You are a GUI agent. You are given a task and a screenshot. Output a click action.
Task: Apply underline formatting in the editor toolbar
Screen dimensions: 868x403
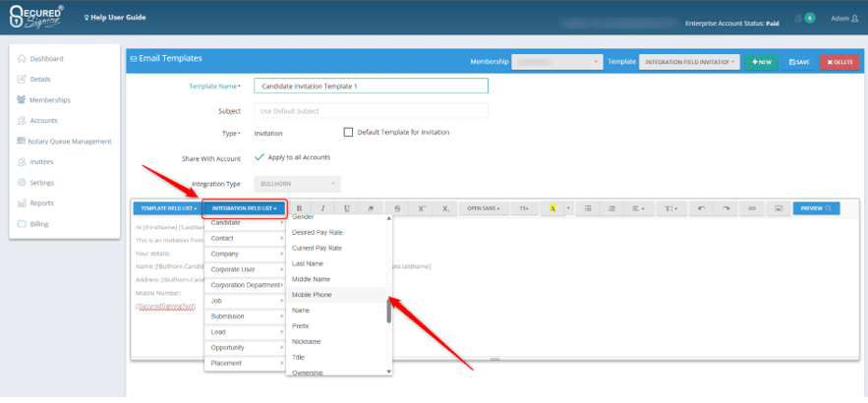coord(347,208)
